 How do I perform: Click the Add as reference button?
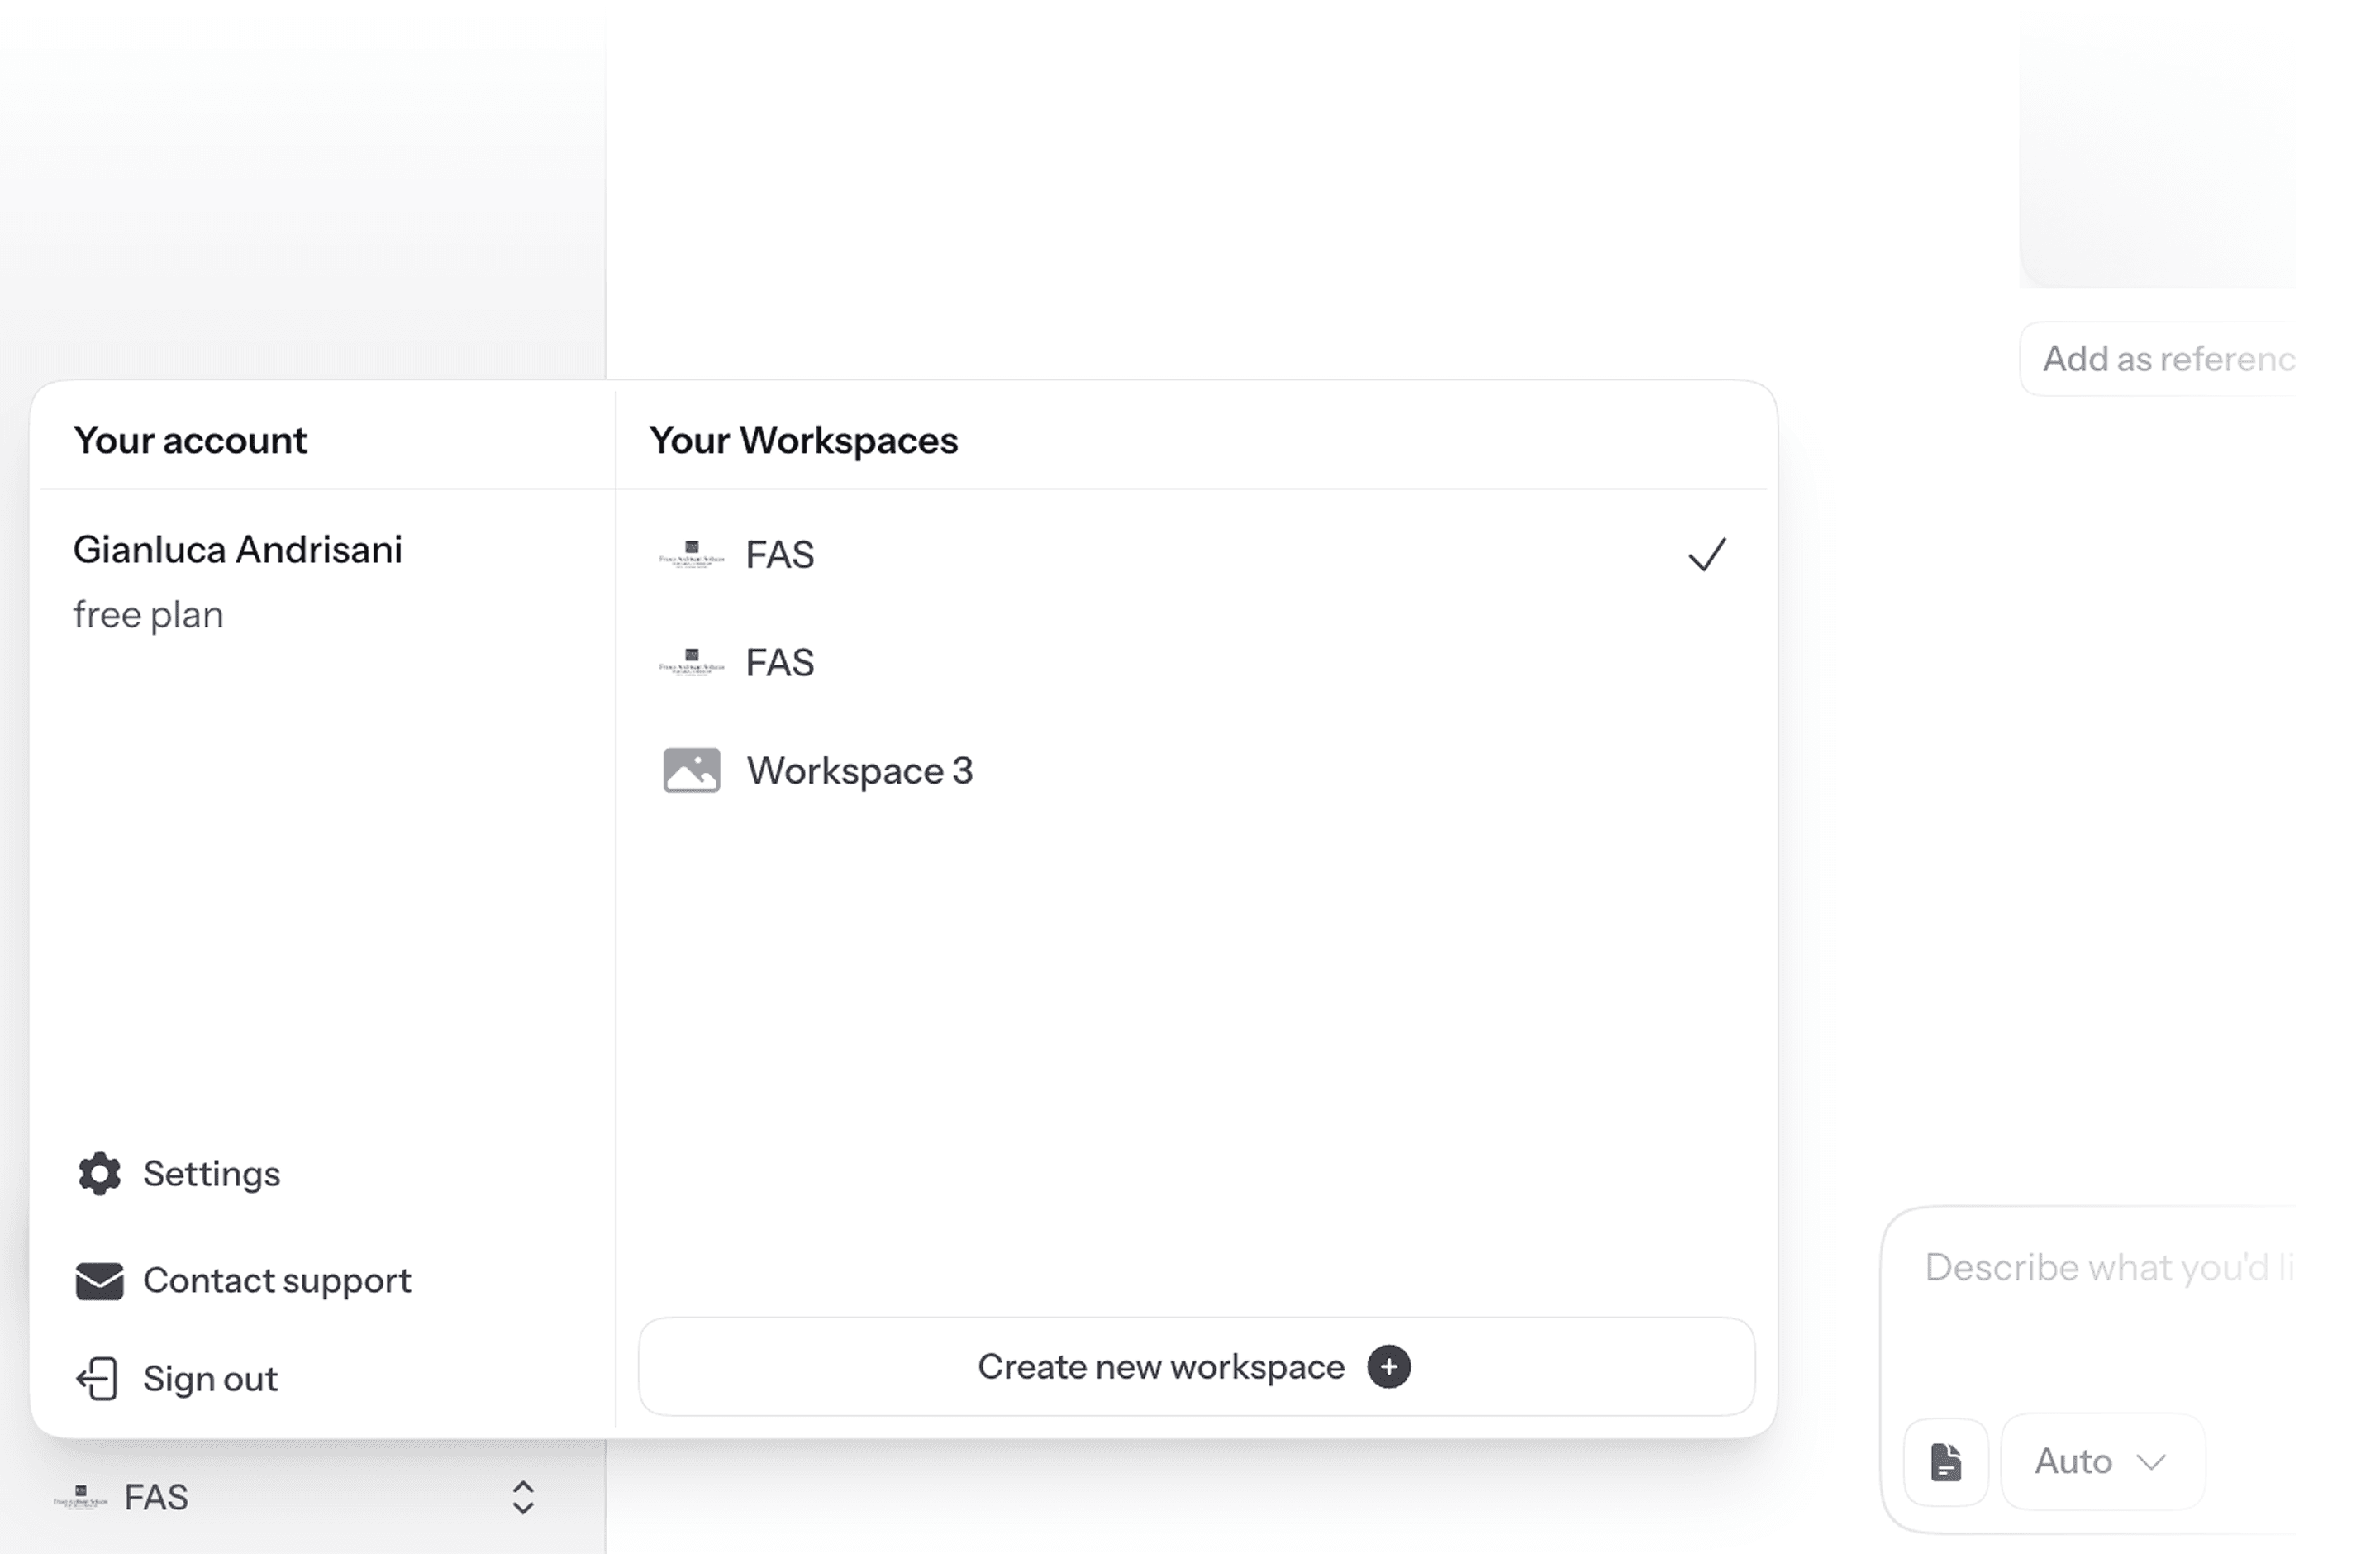pyautogui.click(x=2157, y=359)
